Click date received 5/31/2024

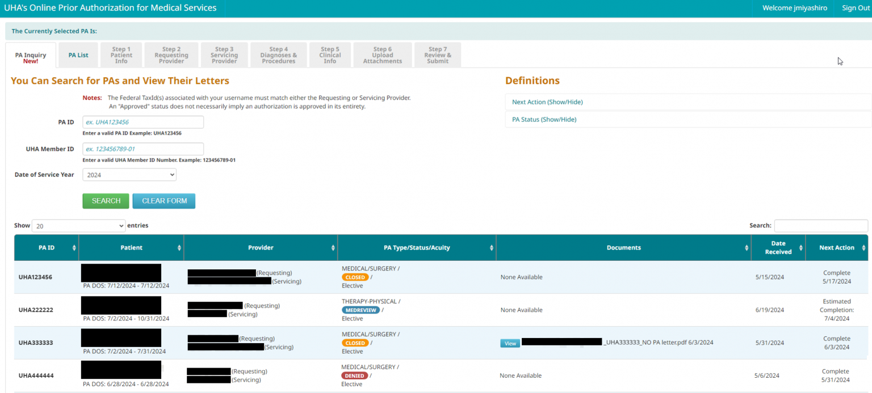tap(770, 343)
